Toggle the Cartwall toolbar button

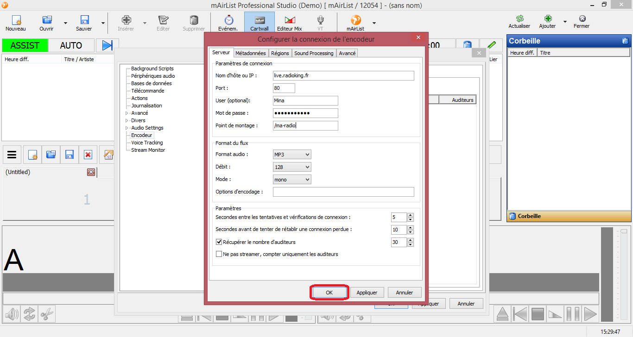point(260,23)
